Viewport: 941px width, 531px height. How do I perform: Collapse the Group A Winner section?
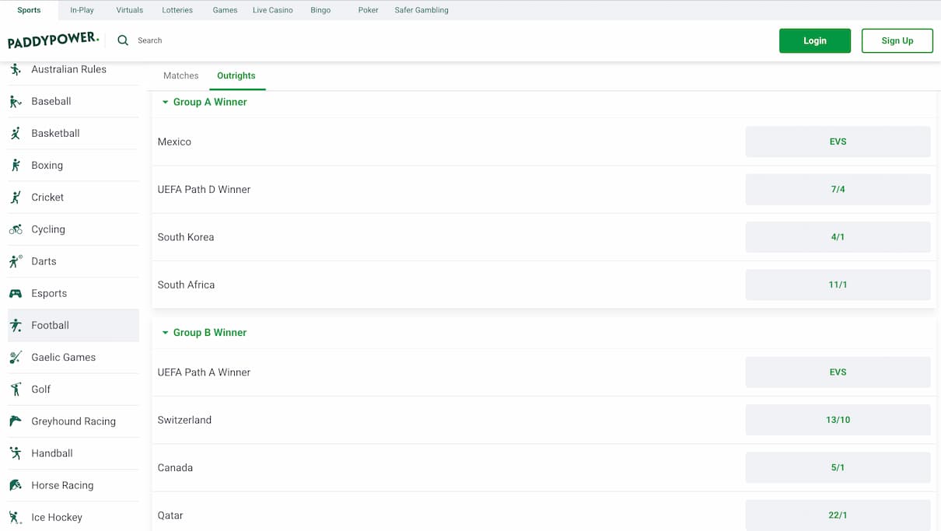[x=204, y=102]
